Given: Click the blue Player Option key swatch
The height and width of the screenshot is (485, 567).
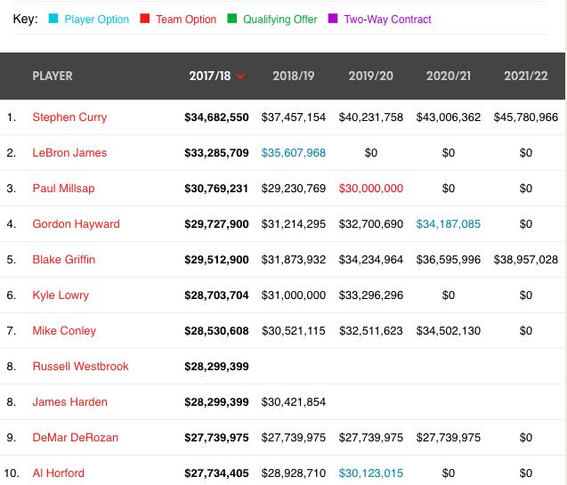Looking at the screenshot, I should click(53, 20).
